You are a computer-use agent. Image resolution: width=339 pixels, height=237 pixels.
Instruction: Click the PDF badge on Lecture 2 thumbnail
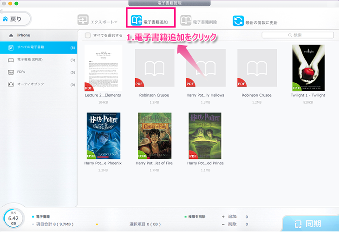click(88, 88)
